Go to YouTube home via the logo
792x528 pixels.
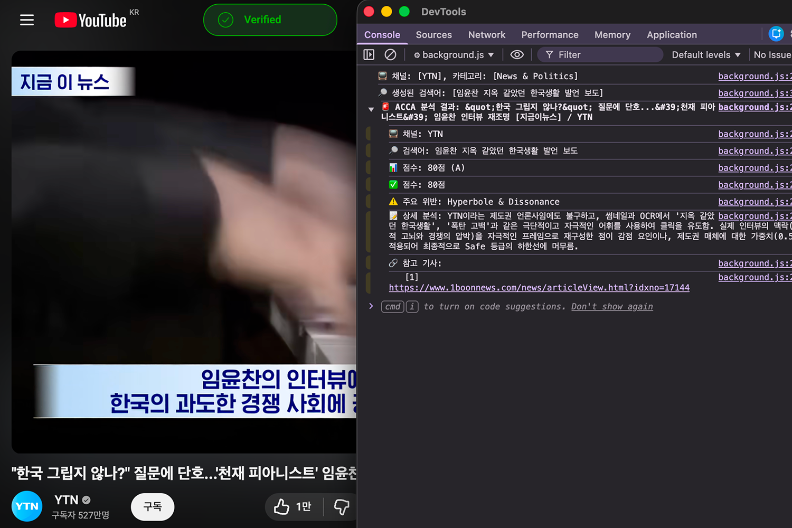[x=90, y=20]
